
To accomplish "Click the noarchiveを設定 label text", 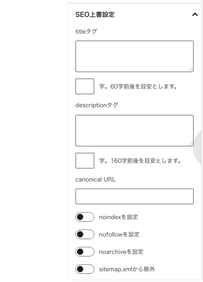I will pyautogui.click(x=121, y=252).
